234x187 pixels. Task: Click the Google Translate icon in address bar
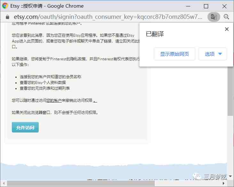[x=214, y=17]
